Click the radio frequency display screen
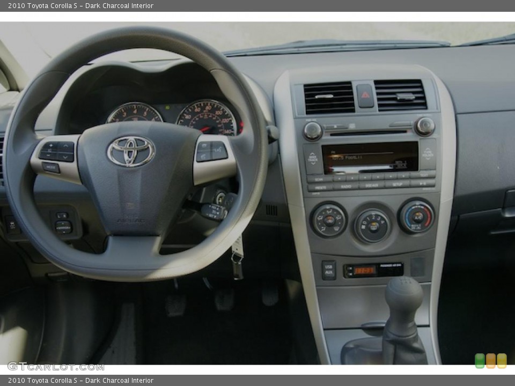This screenshot has height=386, width=515. click(x=370, y=158)
